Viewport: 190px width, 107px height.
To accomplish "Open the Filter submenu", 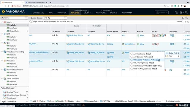I will pos(172,56).
